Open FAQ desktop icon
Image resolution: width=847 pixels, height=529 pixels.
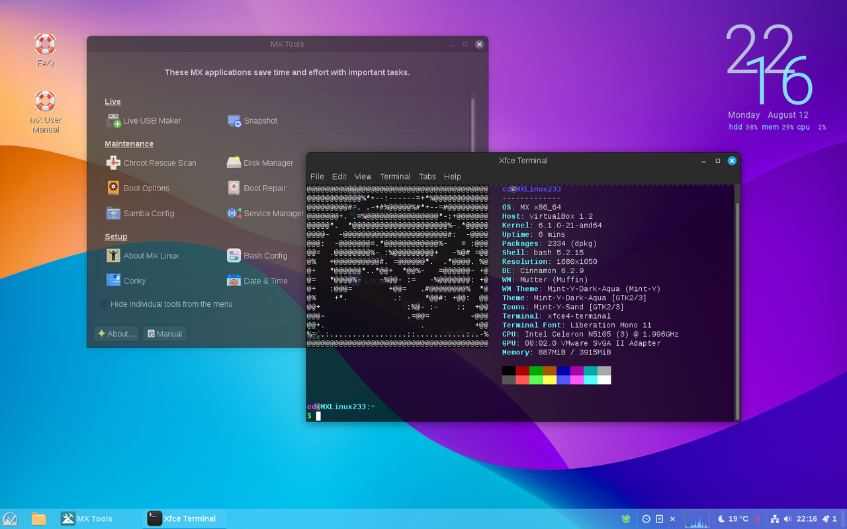coord(45,51)
